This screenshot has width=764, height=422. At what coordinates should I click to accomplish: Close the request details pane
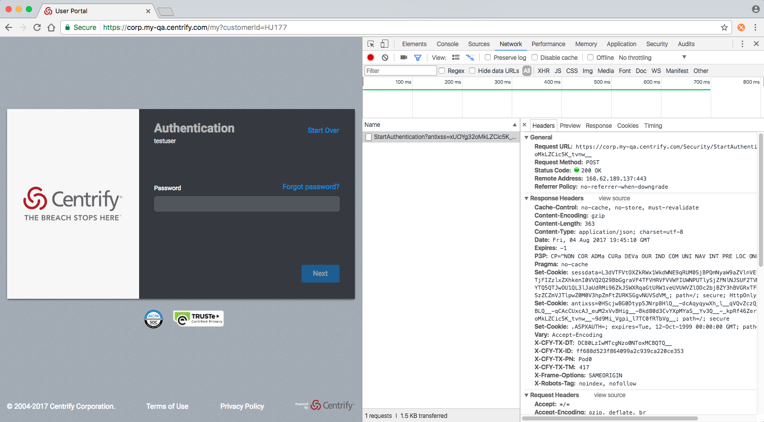(x=524, y=125)
